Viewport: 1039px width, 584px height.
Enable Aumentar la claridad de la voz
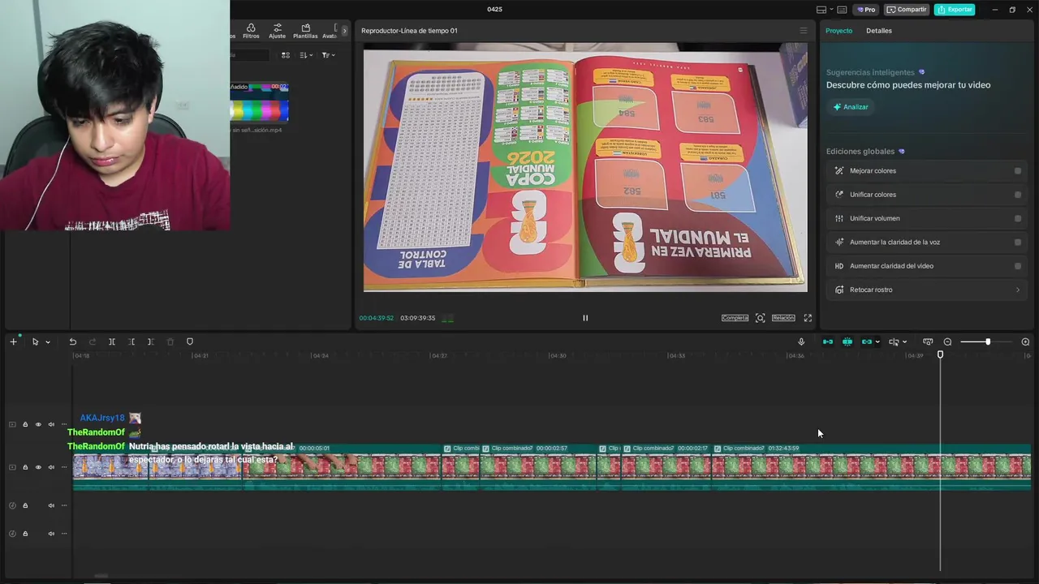click(1018, 242)
